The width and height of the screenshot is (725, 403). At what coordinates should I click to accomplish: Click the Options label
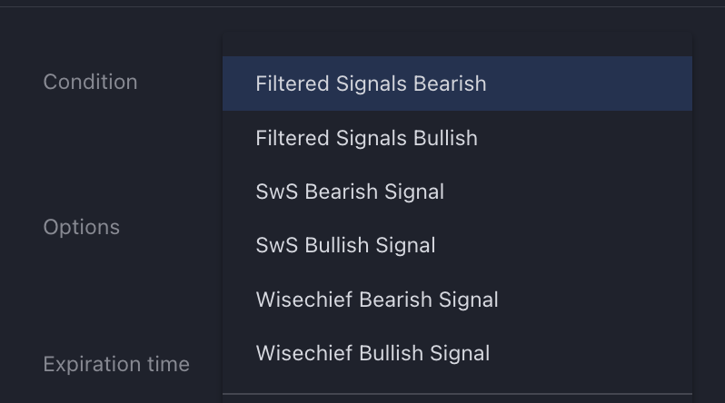point(81,227)
